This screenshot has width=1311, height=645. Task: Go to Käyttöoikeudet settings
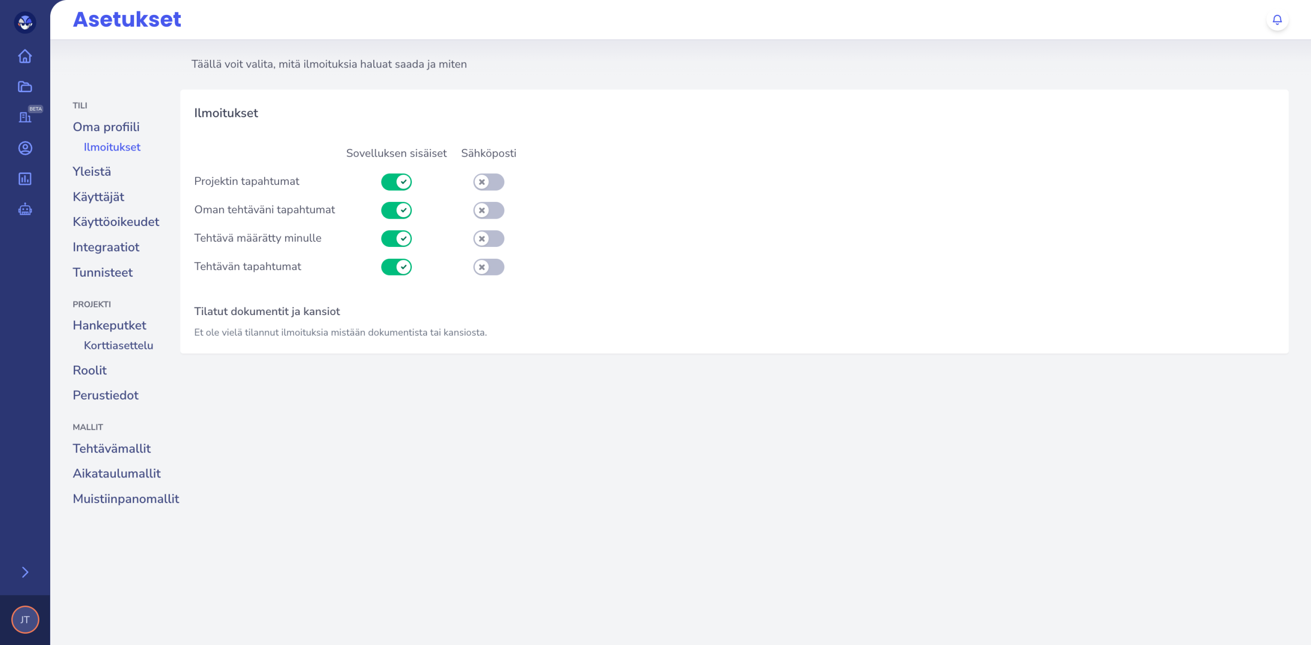click(116, 222)
